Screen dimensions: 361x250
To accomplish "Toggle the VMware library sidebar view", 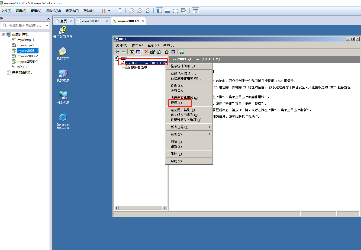I will pos(159,11).
